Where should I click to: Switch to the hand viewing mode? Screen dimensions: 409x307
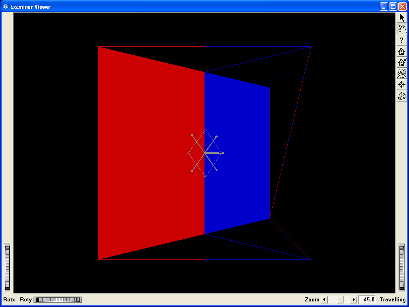(x=401, y=28)
